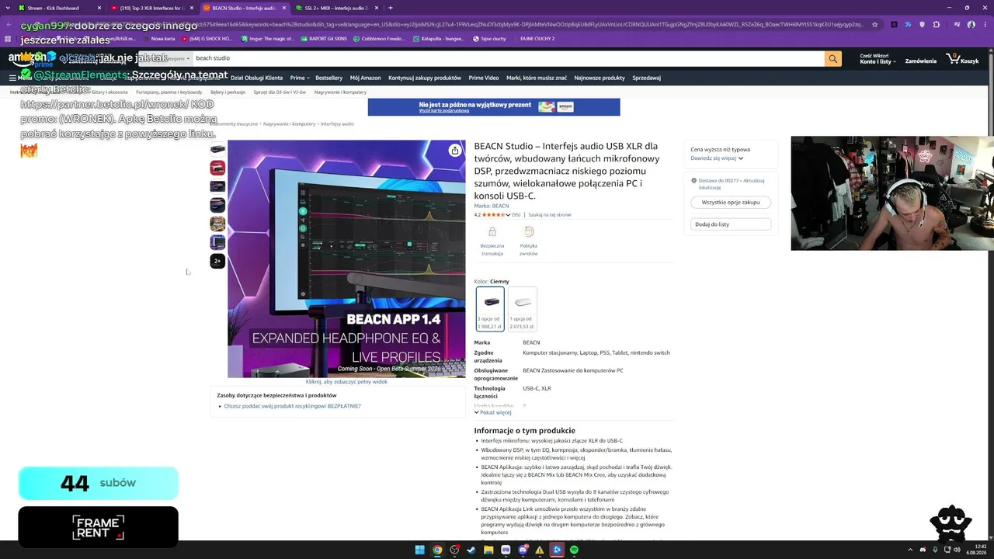Click the Interfejsy audio breadcrumb
The image size is (994, 559).
[x=337, y=124]
